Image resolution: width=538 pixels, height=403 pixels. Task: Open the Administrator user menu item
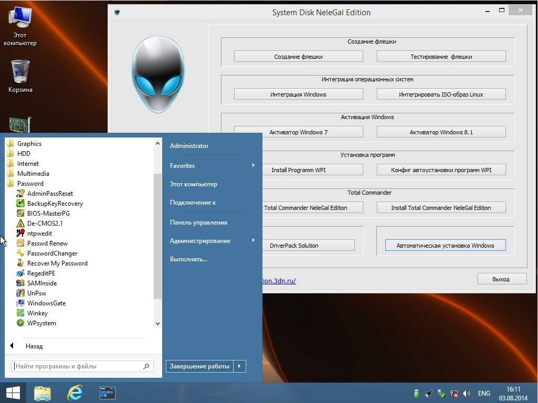coord(189,146)
